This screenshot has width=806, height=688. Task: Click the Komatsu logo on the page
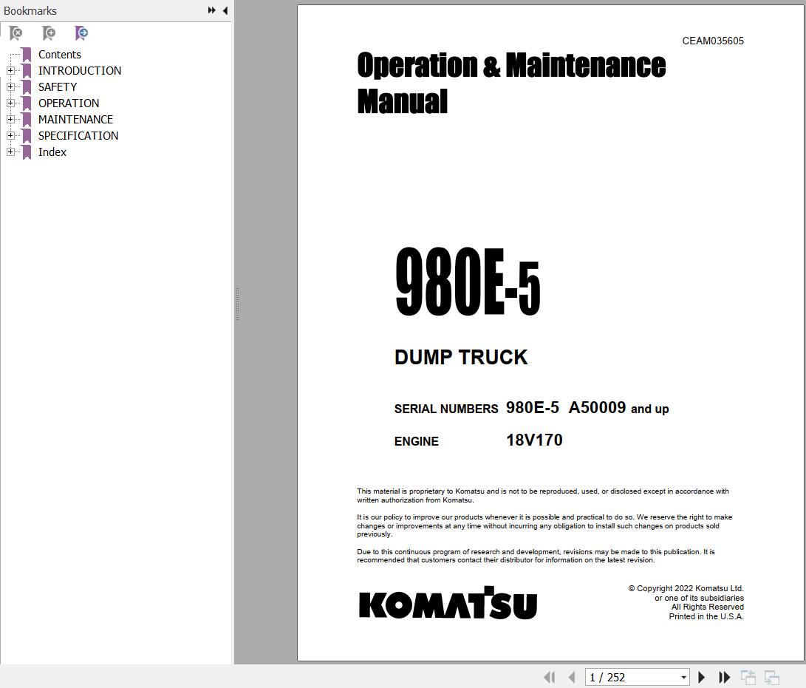tap(448, 602)
